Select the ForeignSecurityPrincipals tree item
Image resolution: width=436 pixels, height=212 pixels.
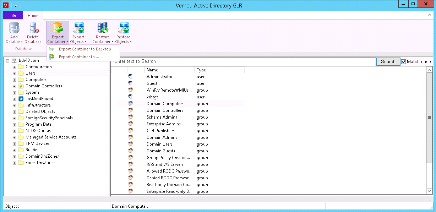(49, 118)
